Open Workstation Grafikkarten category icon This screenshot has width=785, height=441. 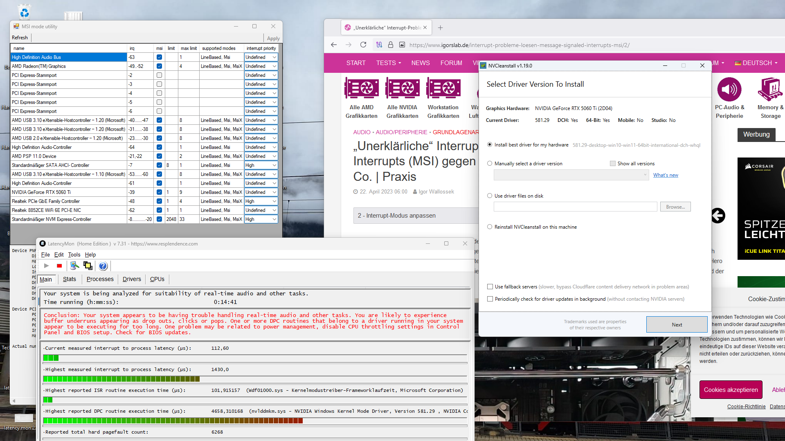click(443, 88)
